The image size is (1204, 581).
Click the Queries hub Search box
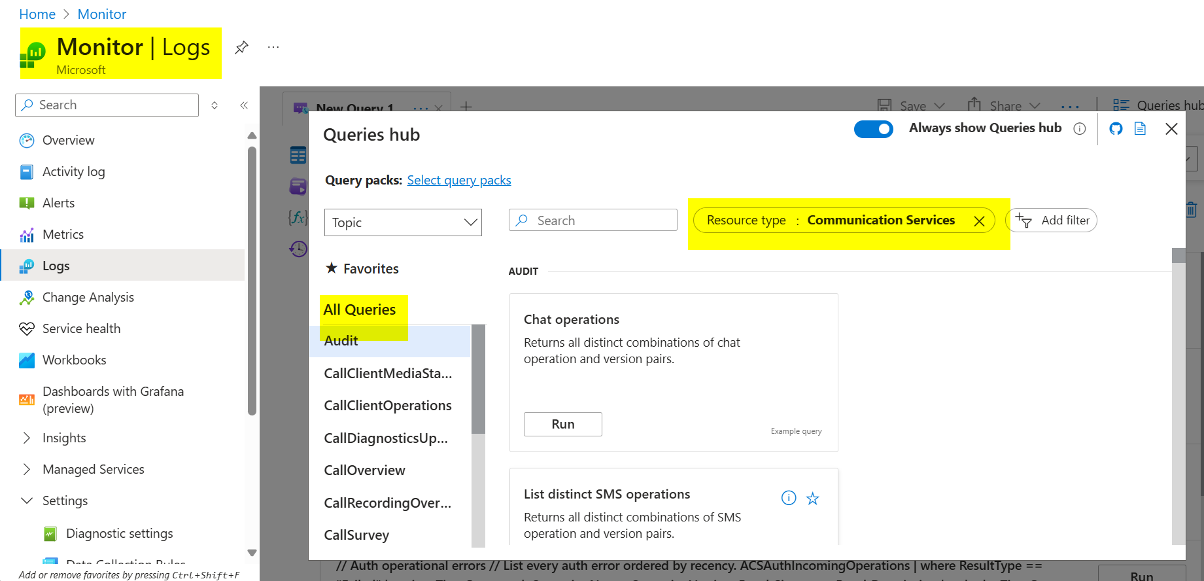click(x=593, y=220)
